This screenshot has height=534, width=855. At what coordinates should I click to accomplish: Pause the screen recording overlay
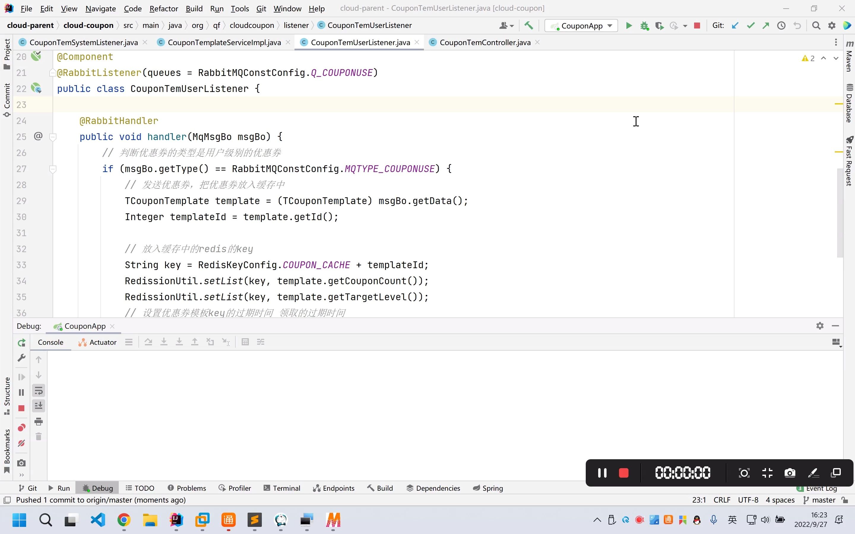pos(602,473)
